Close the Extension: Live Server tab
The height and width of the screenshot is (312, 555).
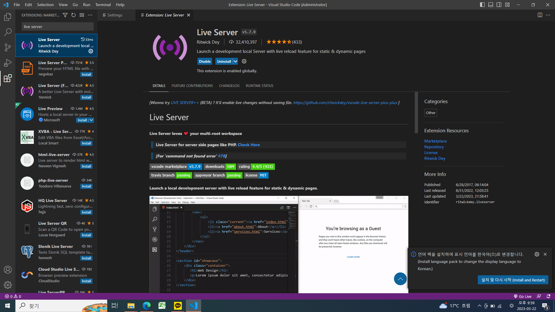pyautogui.click(x=188, y=15)
